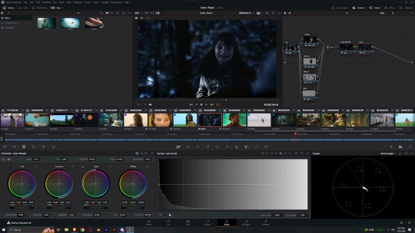Open the Workspace menu

coord(117,2)
